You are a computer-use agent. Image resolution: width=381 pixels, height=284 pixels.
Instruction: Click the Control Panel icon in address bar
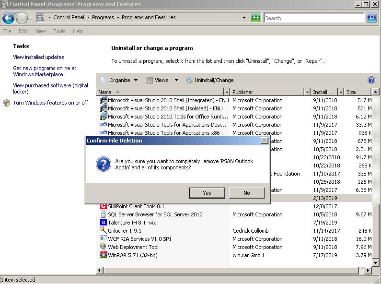coord(40,17)
